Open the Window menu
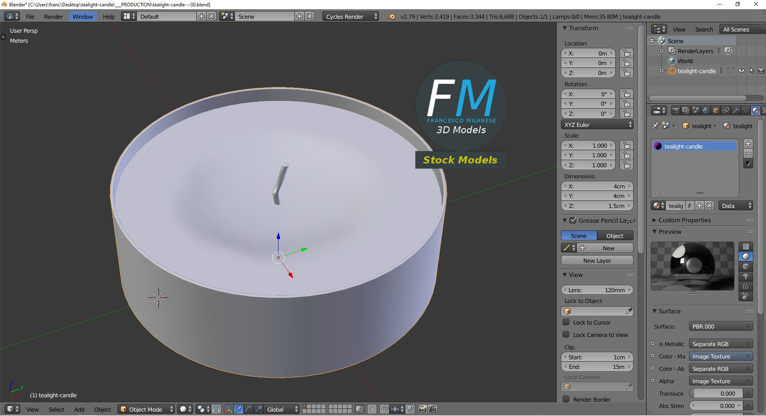Image resolution: width=766 pixels, height=416 pixels. click(83, 16)
